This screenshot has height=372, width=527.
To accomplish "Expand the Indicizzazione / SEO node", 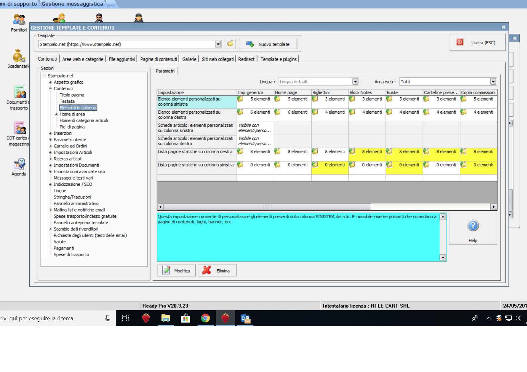I will [50, 184].
